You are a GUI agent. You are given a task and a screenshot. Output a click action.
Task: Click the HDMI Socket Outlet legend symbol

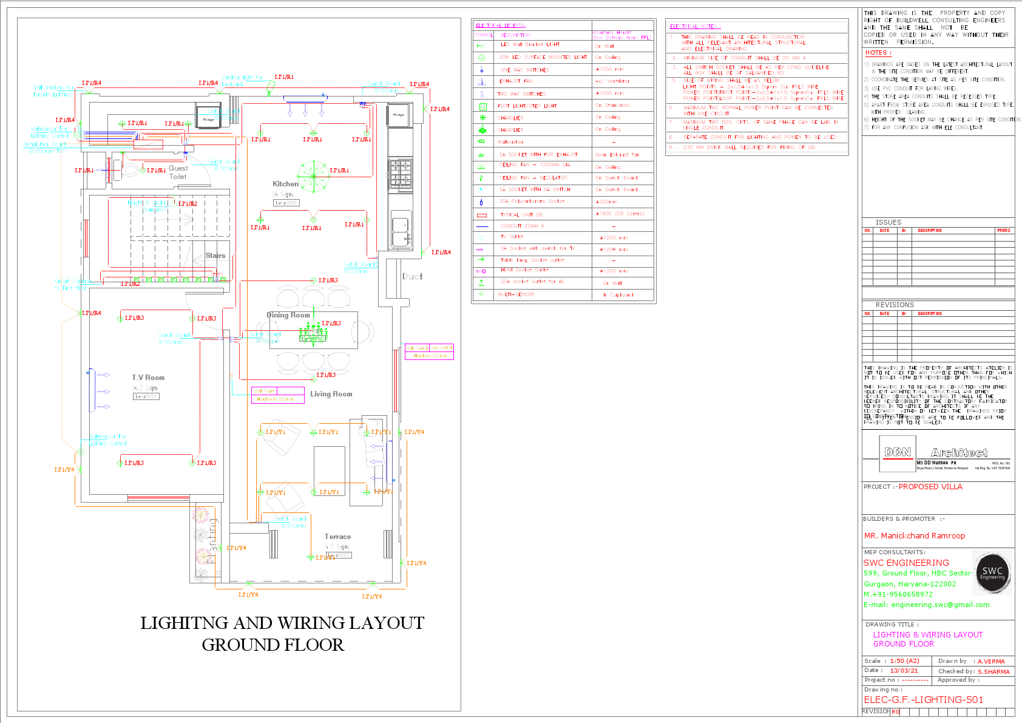click(481, 271)
